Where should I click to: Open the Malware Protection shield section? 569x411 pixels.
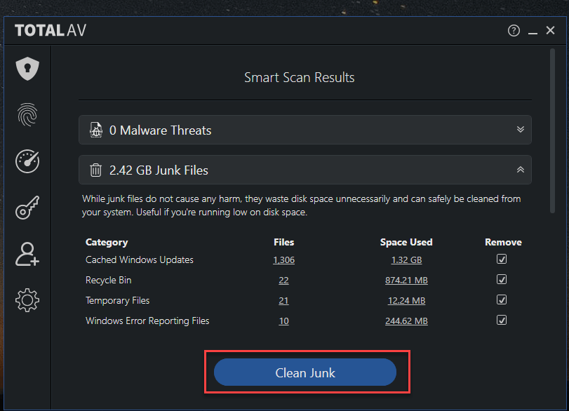click(27, 69)
